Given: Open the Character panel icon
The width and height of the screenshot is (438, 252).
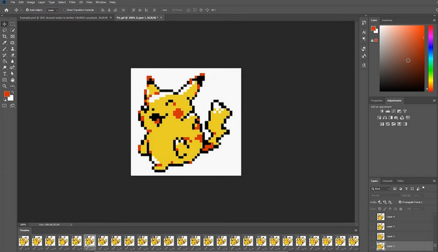Looking at the screenshot, I should click(364, 32).
